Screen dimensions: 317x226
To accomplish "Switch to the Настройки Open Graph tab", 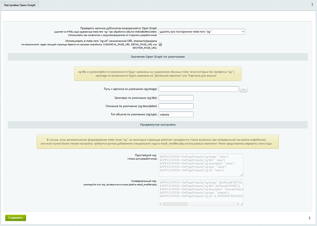I will click(20, 5).
